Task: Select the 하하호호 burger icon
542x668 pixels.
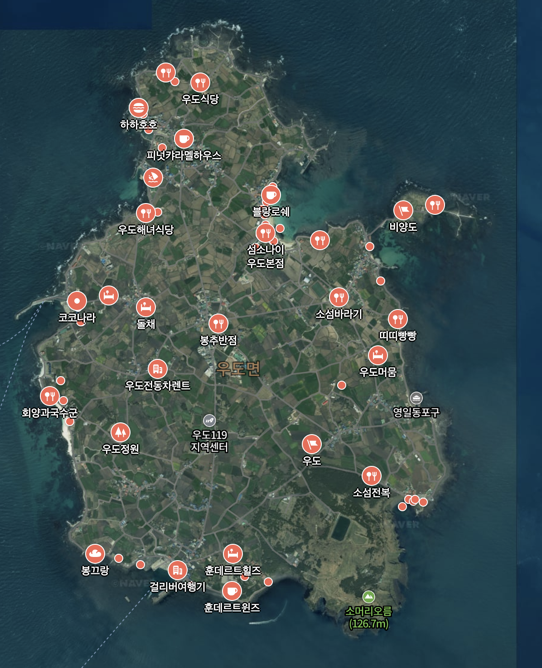Action: [138, 108]
